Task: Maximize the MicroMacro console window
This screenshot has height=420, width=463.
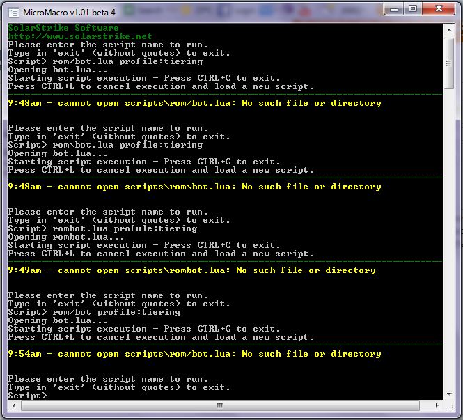Action: [413, 8]
